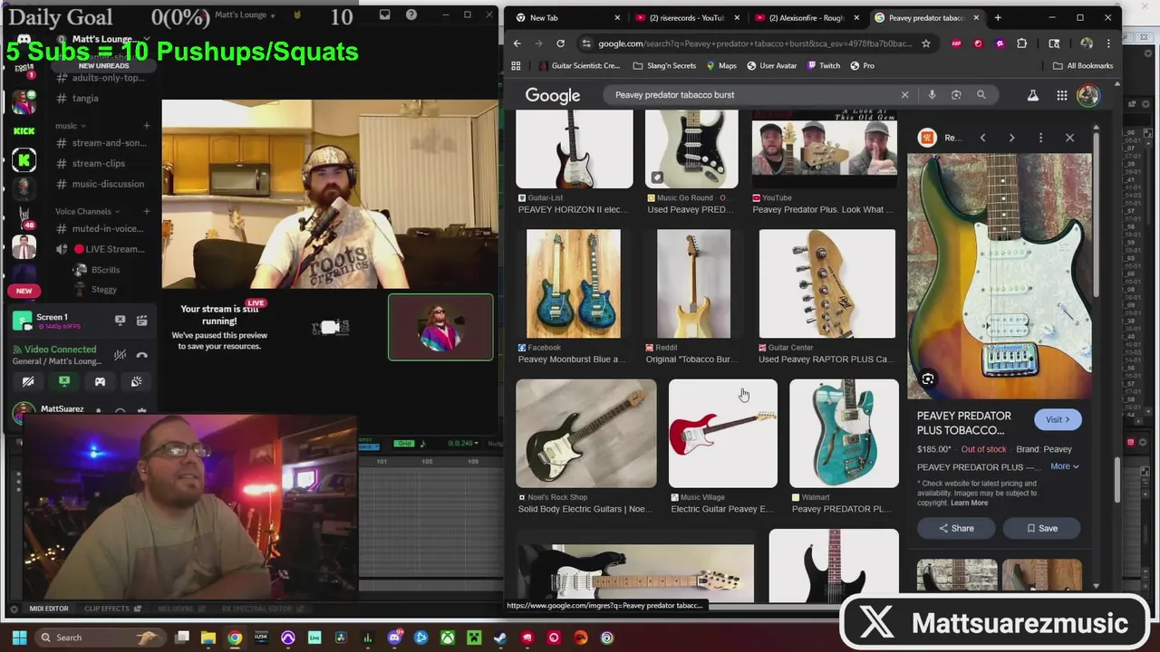Reload the Google search page
Screen dimensions: 1160x652
click(x=560, y=43)
